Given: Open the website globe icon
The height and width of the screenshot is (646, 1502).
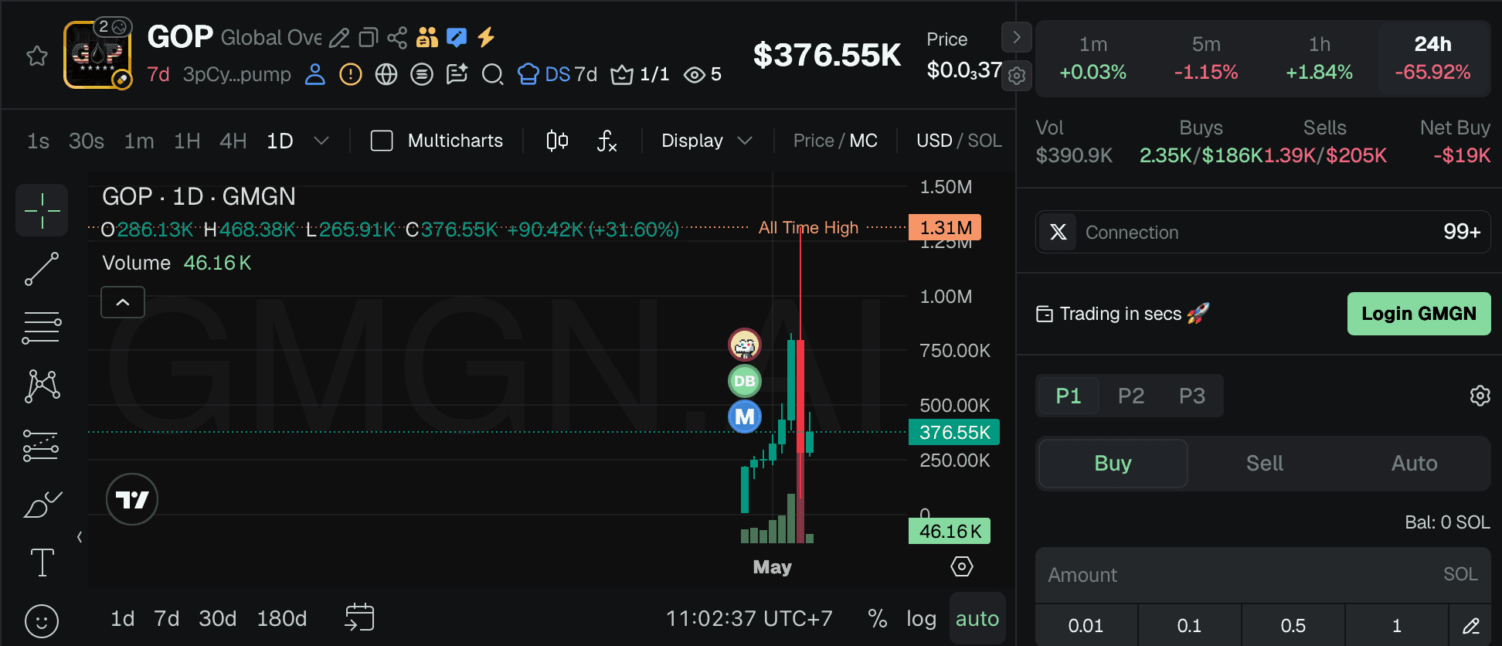Looking at the screenshot, I should (x=386, y=74).
